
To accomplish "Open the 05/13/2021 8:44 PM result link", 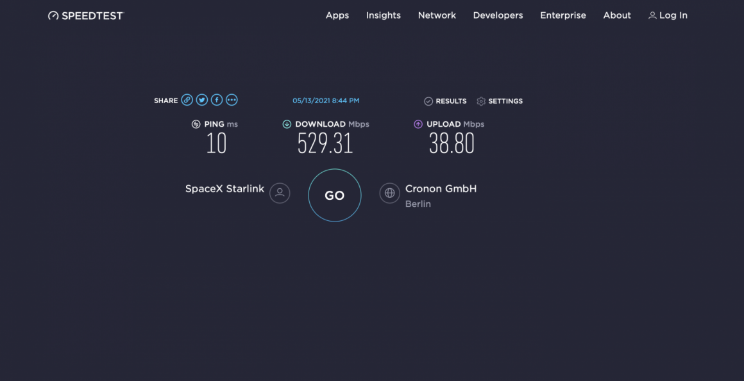I will [326, 101].
